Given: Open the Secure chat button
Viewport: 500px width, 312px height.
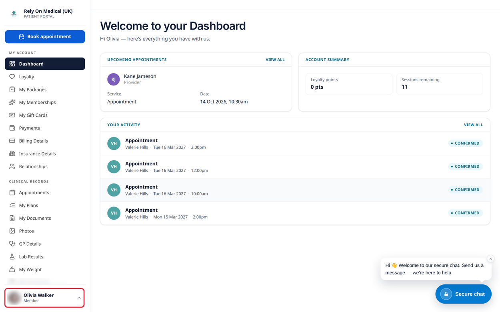Looking at the screenshot, I should (x=463, y=294).
